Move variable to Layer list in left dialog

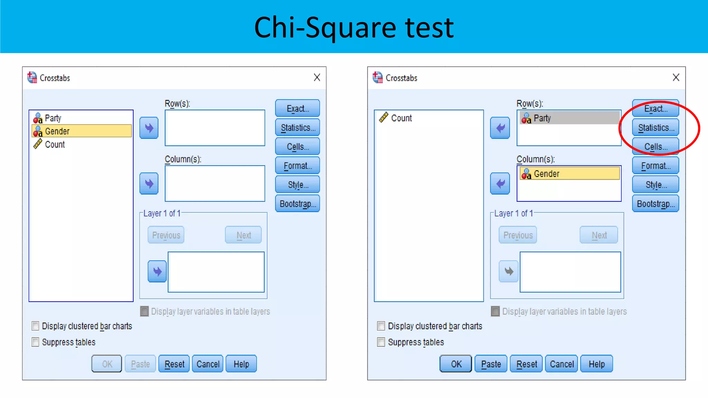(x=157, y=272)
